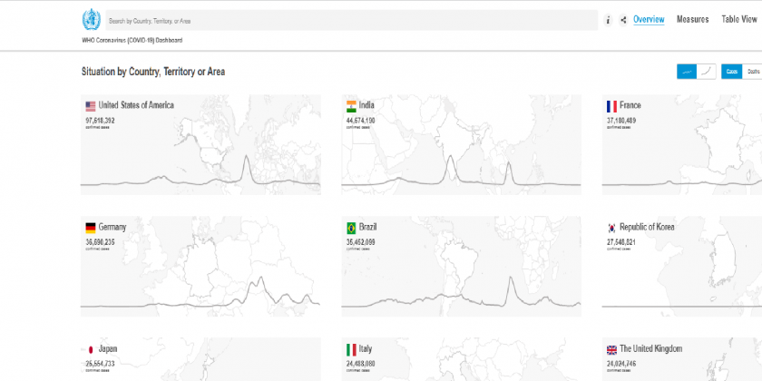Click the Germany flag icon

(x=91, y=228)
